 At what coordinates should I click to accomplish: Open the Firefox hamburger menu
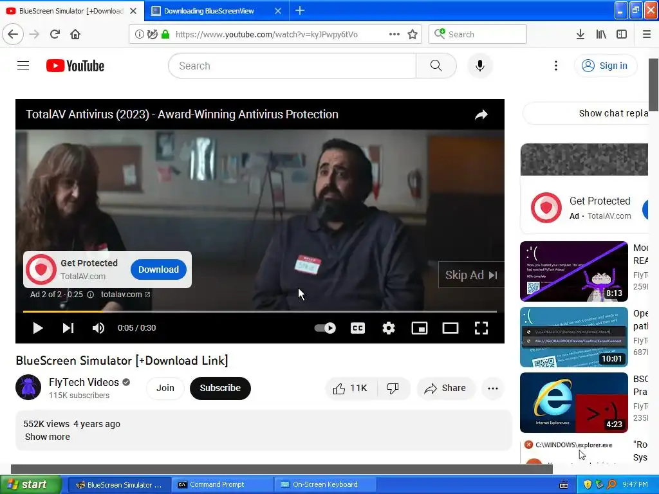click(x=646, y=34)
